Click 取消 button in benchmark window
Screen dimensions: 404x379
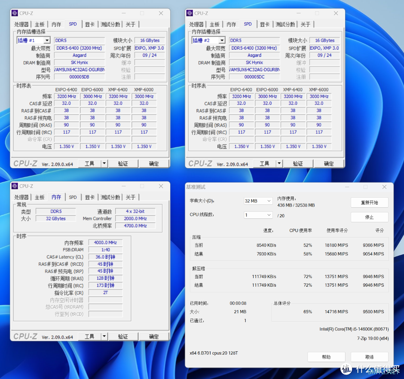click(x=370, y=357)
